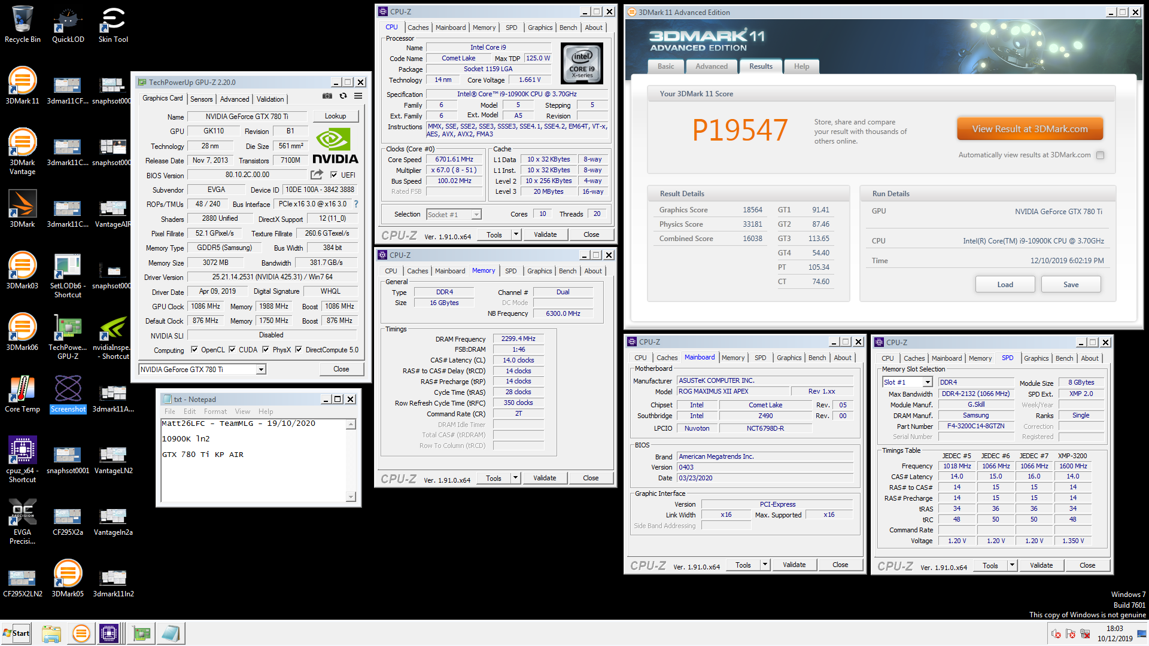Open the Socket #1 selection dropdown
Viewport: 1149px width, 646px height.
click(x=476, y=215)
